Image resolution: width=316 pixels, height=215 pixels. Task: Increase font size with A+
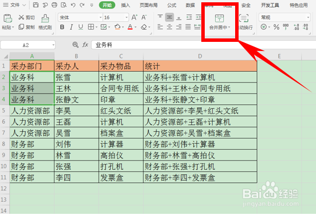(134, 17)
